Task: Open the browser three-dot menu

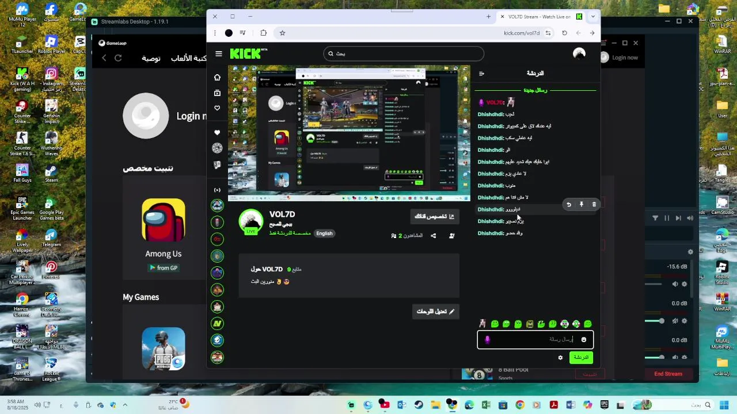Action: point(215,33)
